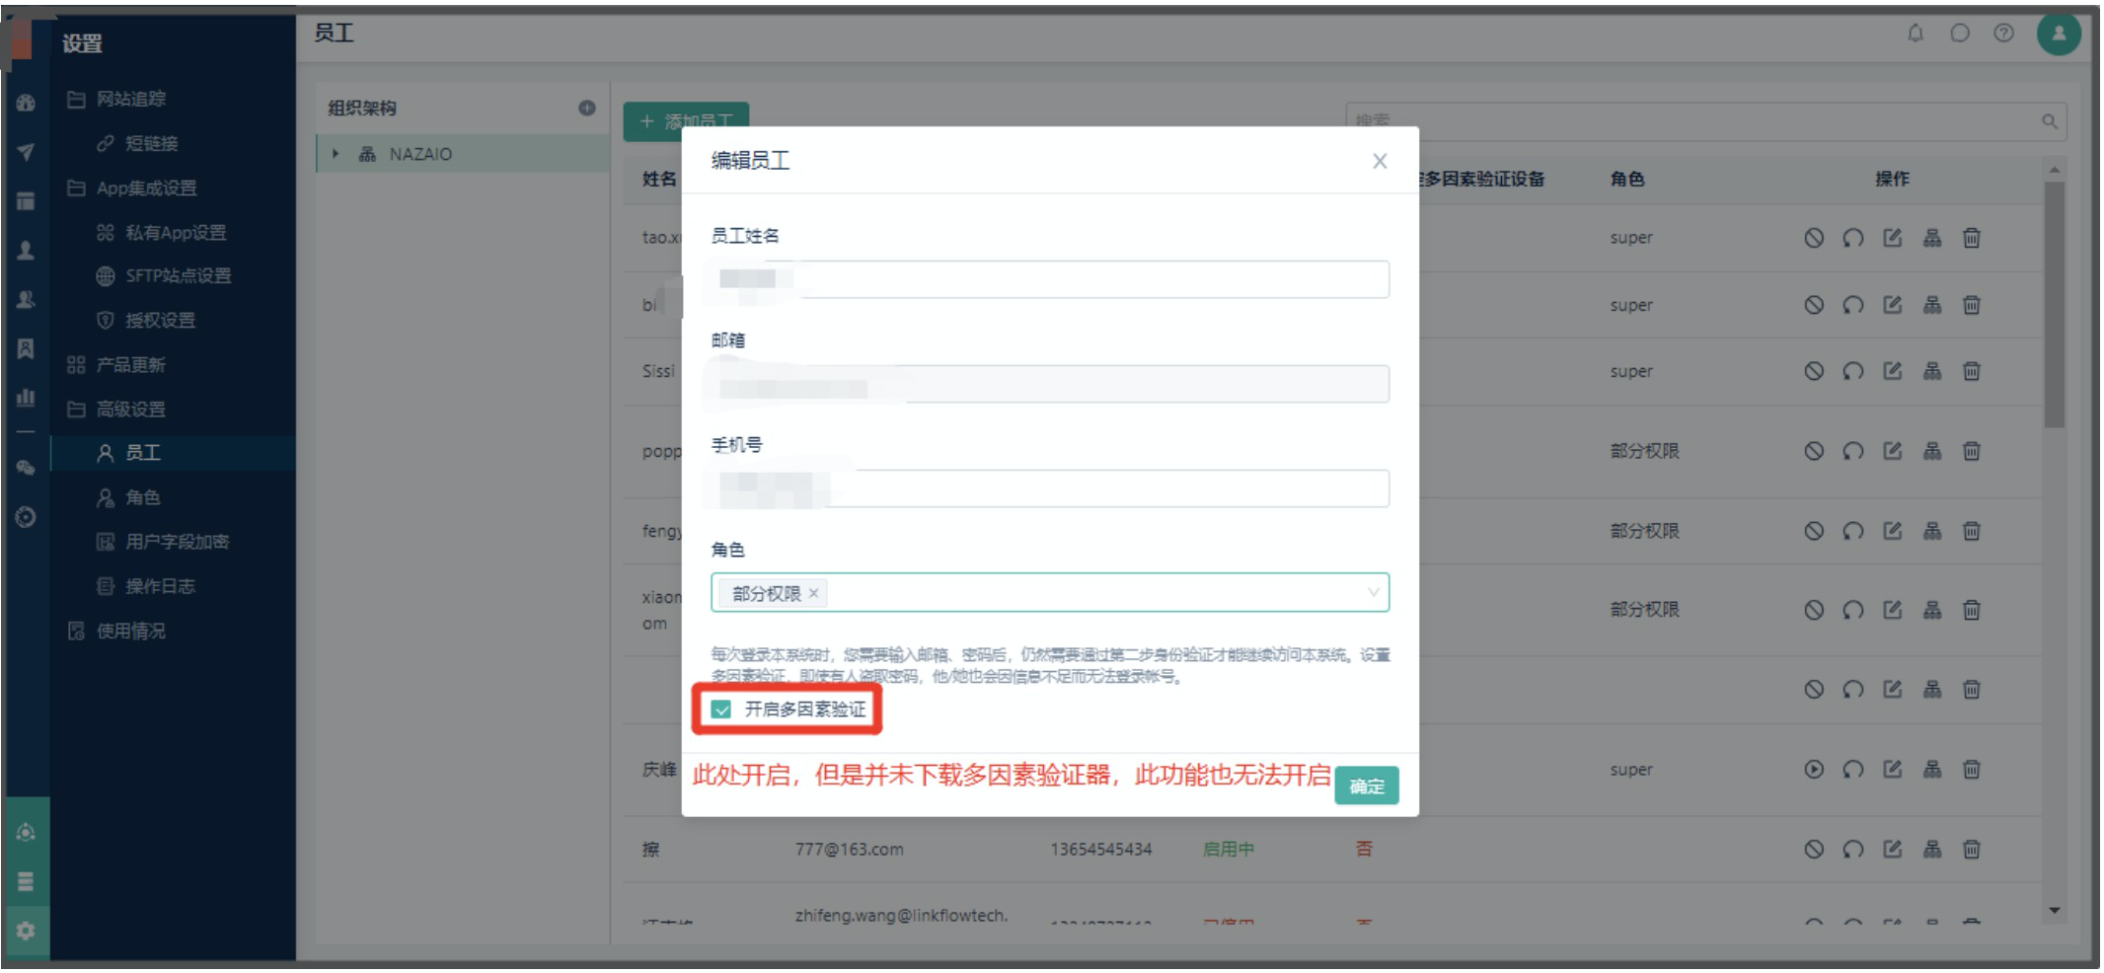
Task: Click the 确定 confirm button
Action: [x=1366, y=786]
